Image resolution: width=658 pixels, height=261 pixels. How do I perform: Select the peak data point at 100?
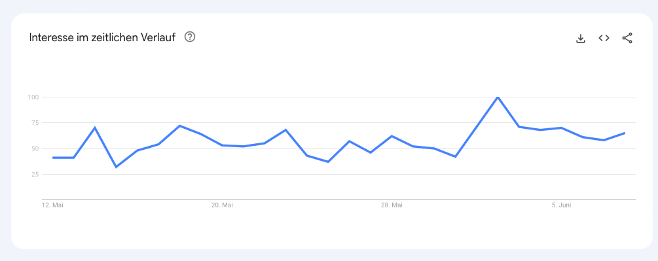(498, 97)
